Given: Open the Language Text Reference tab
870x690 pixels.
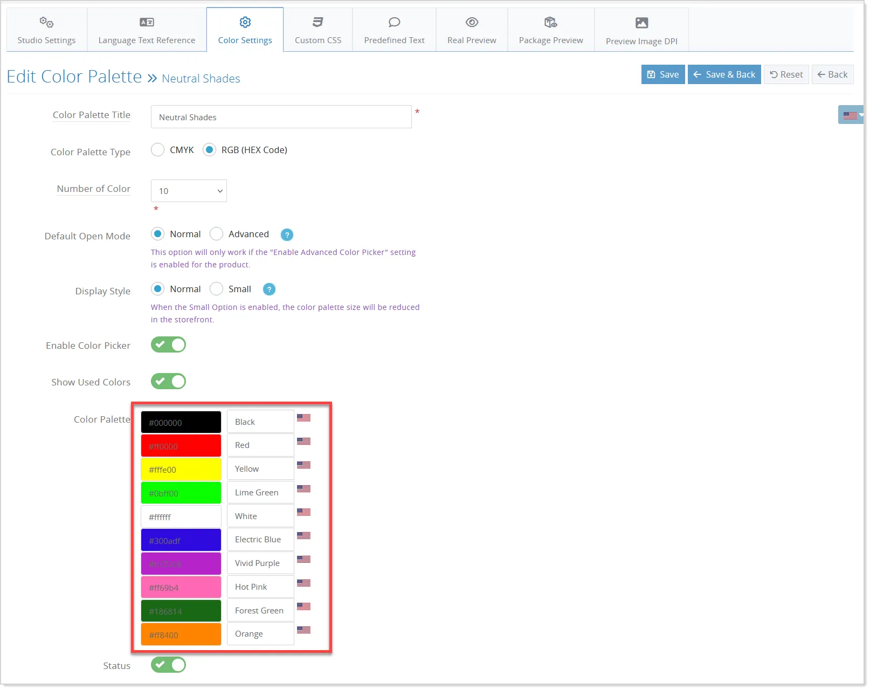Looking at the screenshot, I should pyautogui.click(x=147, y=30).
